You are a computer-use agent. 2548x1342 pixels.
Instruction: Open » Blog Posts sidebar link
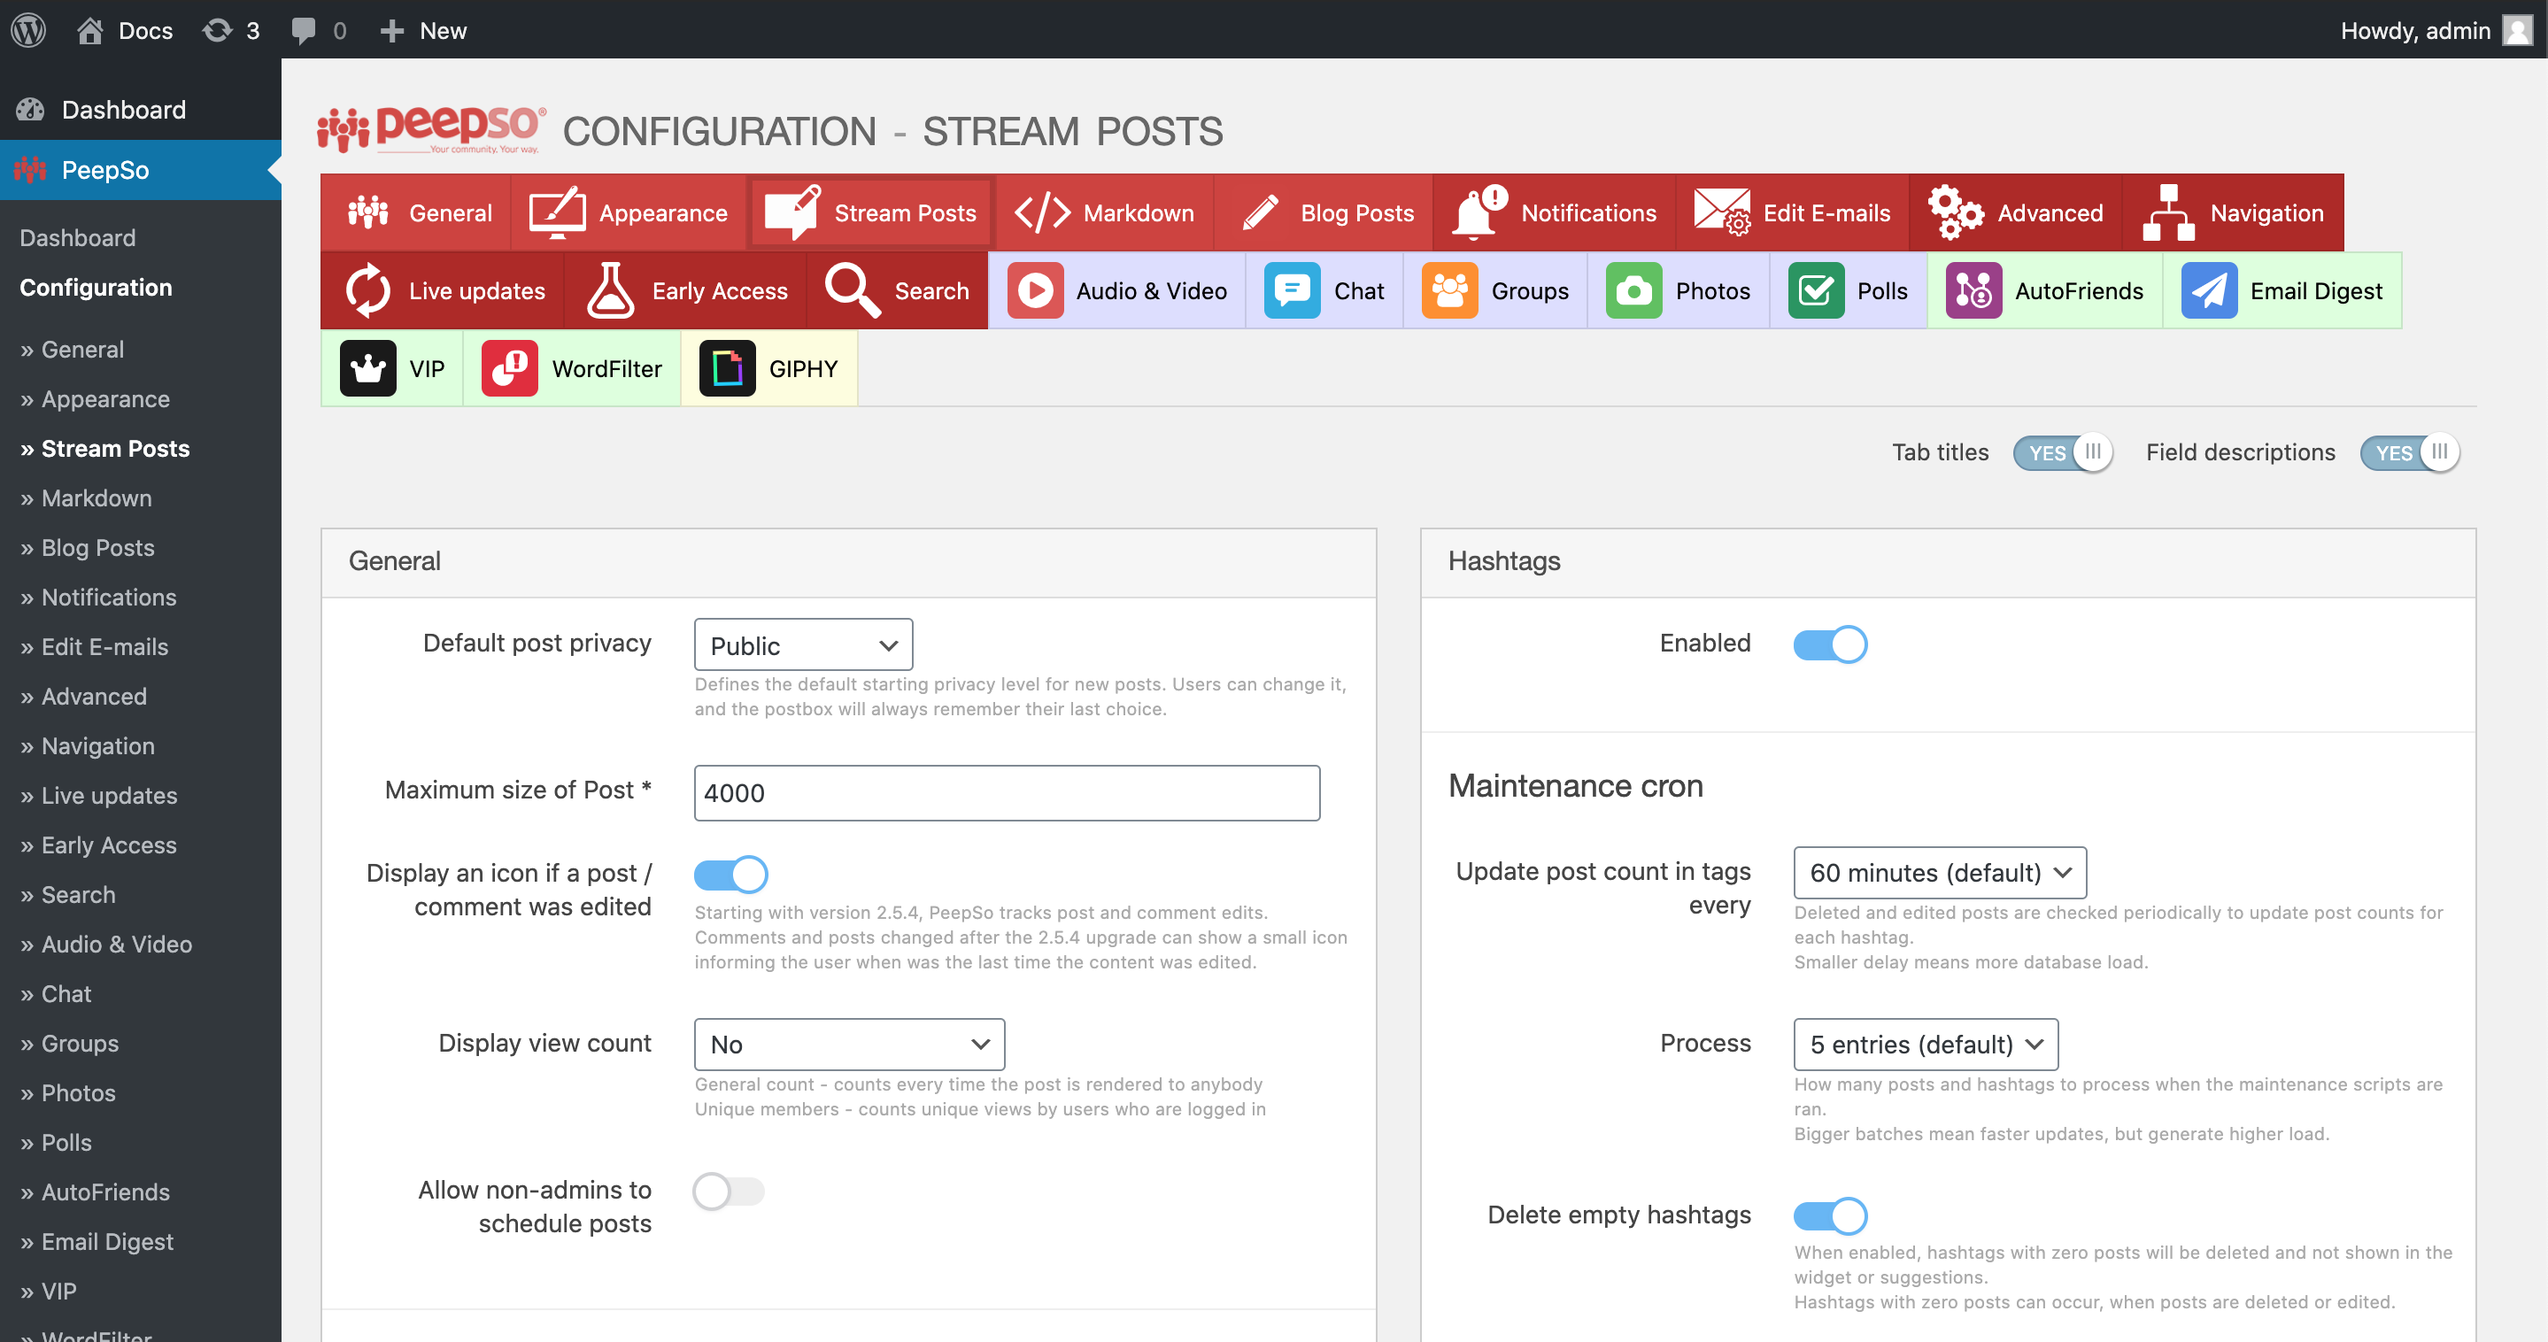click(x=87, y=547)
